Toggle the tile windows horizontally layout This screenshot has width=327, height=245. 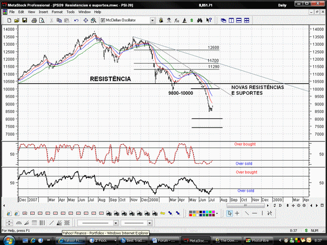[239, 20]
